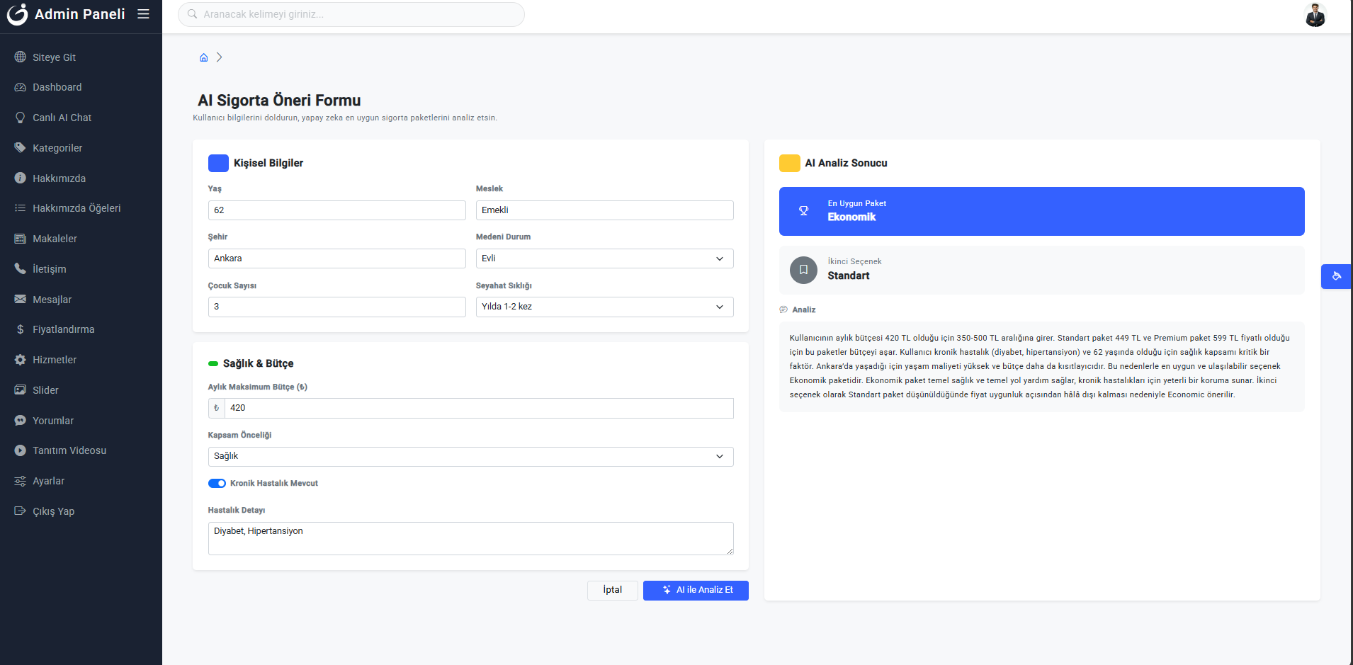Click the AI ile Analiz Et button

coord(696,590)
